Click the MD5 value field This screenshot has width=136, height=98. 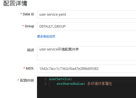tap(86, 69)
